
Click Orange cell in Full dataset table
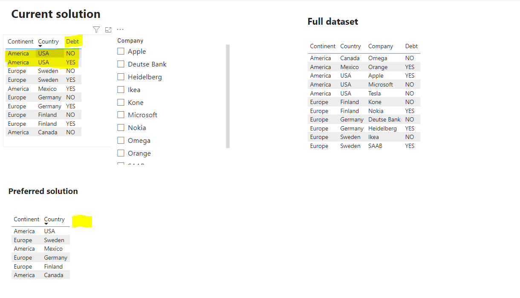tap(378, 67)
